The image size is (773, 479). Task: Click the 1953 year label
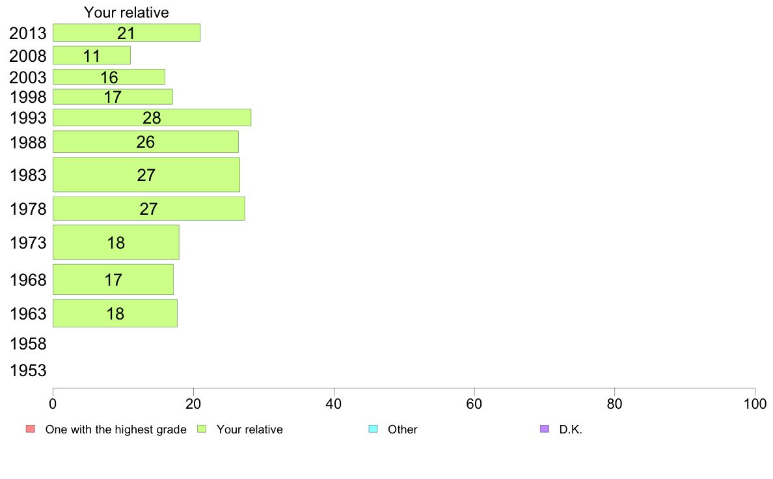[x=28, y=370]
